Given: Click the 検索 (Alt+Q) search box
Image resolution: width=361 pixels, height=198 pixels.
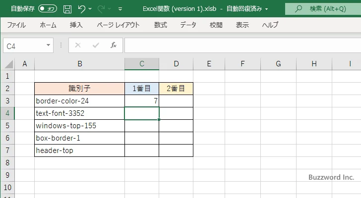Looking at the screenshot, I should tap(323, 9).
